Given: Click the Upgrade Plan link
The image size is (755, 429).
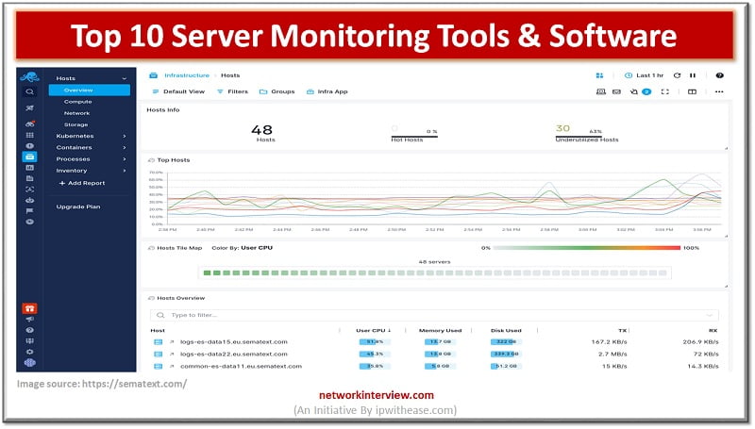Looking at the screenshot, I should [x=78, y=206].
